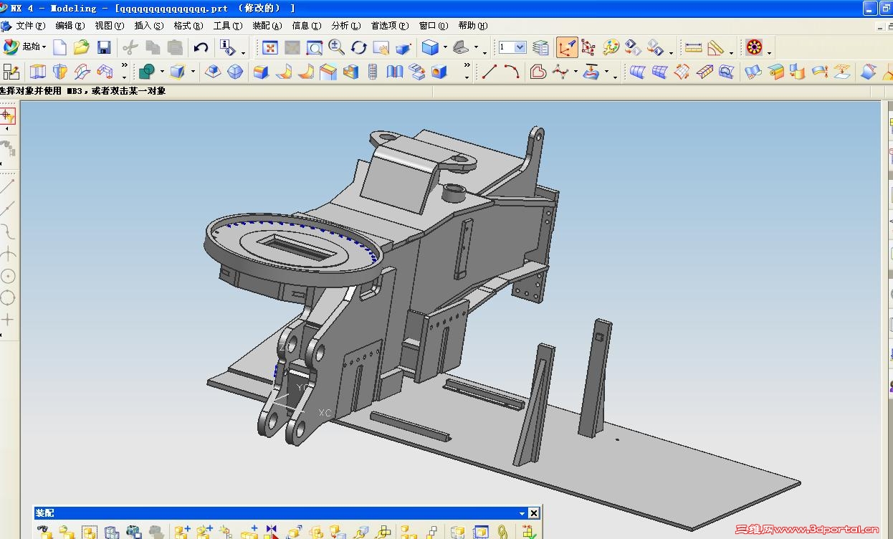Screen dimensions: 893x539
Task: Open the shaded rendering style dropdown arrow
Action: pyautogui.click(x=445, y=49)
